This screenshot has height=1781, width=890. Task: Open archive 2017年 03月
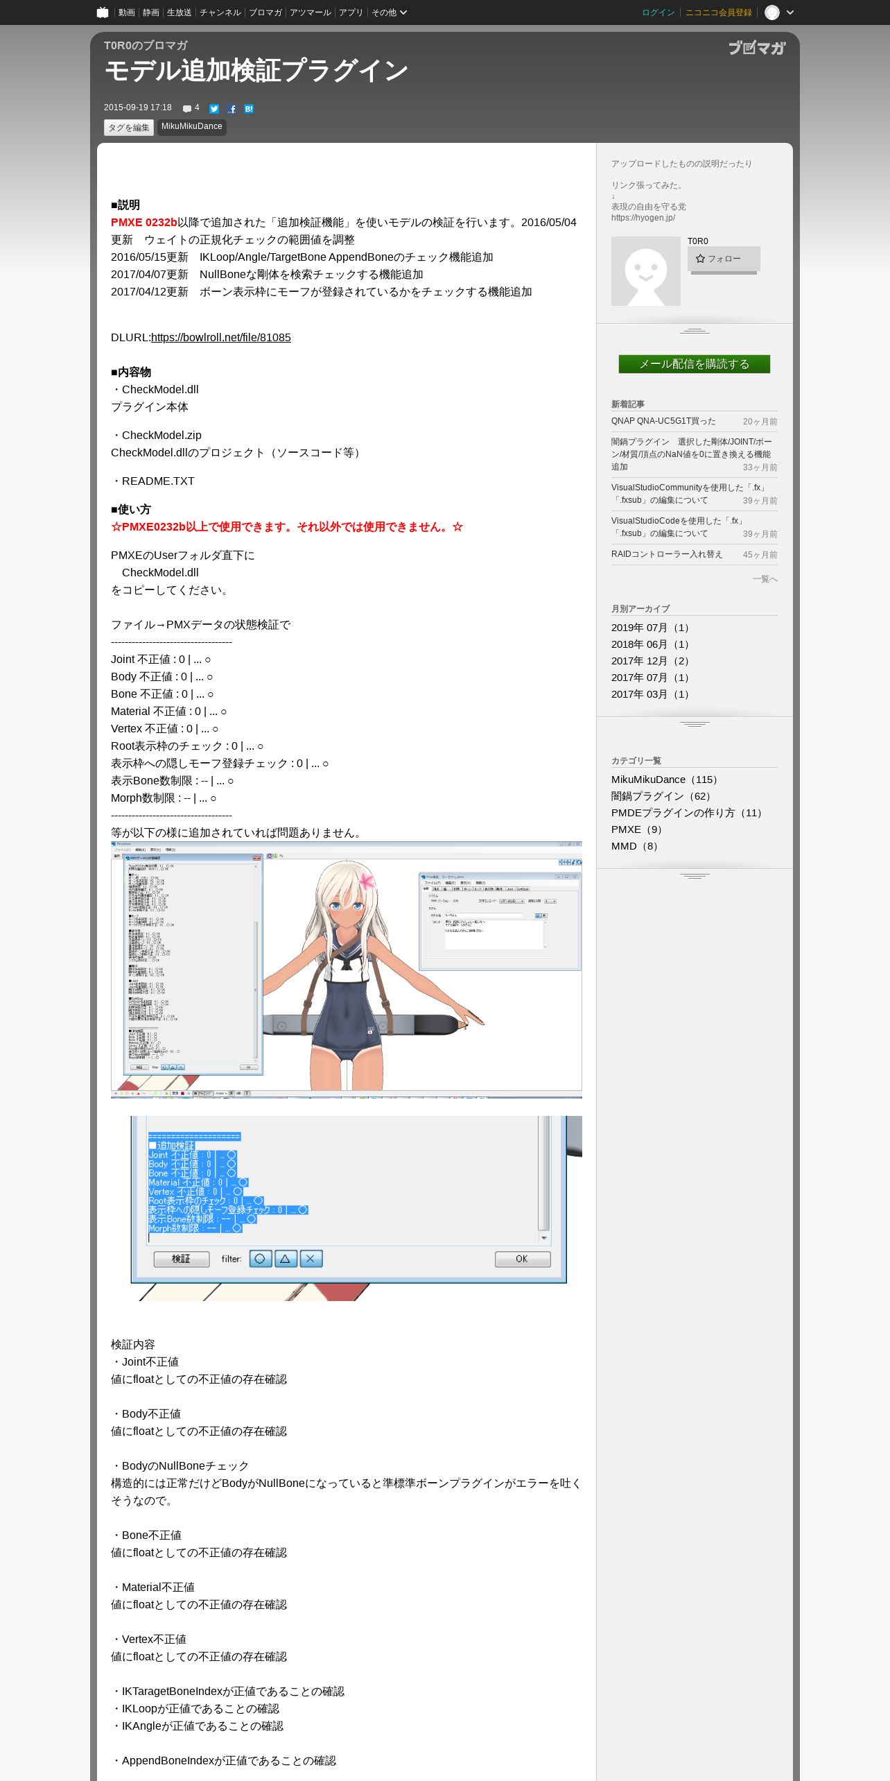(652, 694)
